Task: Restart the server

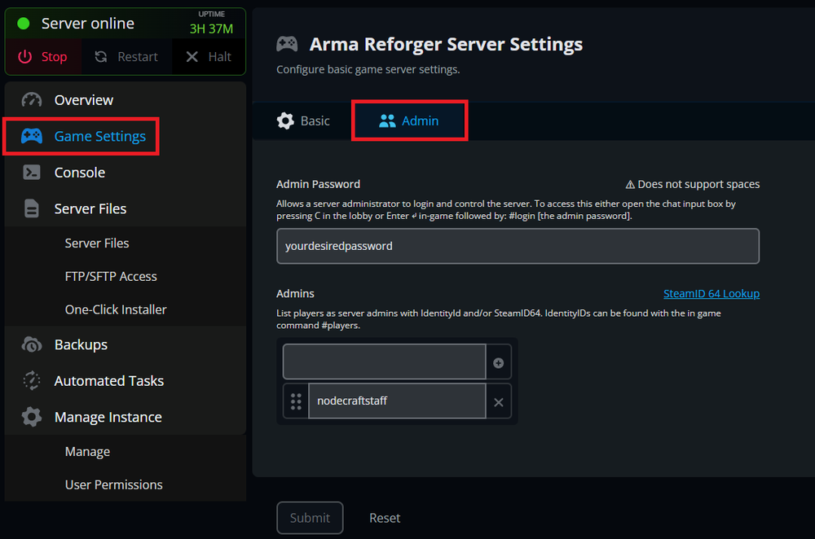Action: pos(127,57)
